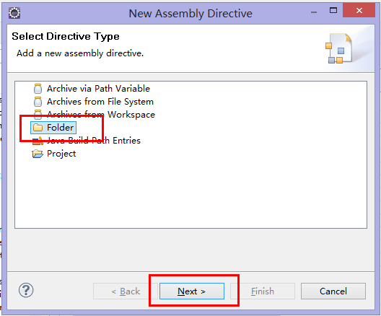Click the yellow Folder icon
381x316 pixels.
38,128
